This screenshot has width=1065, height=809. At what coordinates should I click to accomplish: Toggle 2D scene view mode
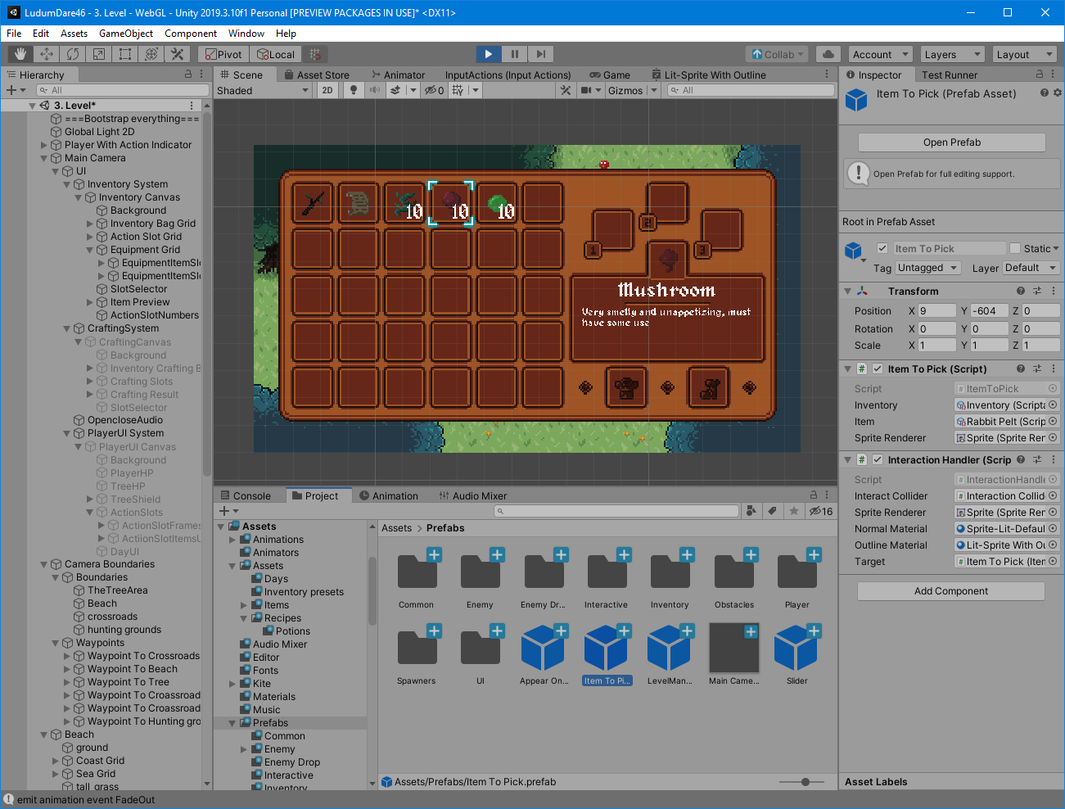(327, 90)
